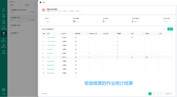Open student dashuaige1 link
The image size is (177, 97).
[51, 65]
